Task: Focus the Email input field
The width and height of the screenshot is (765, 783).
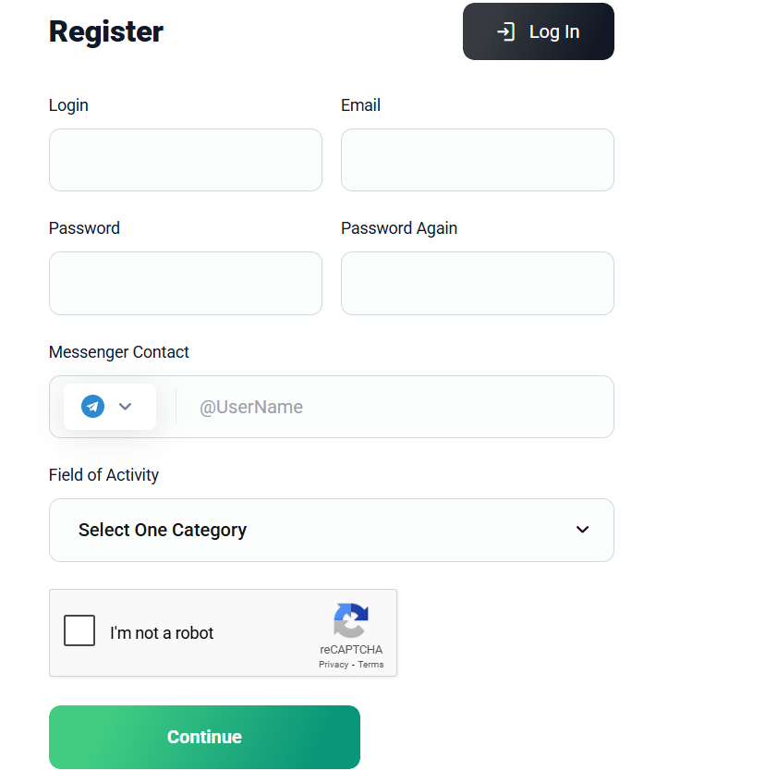Action: 478,160
